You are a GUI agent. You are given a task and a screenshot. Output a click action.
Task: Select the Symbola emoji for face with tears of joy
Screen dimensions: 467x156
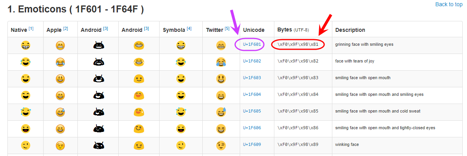click(x=181, y=62)
